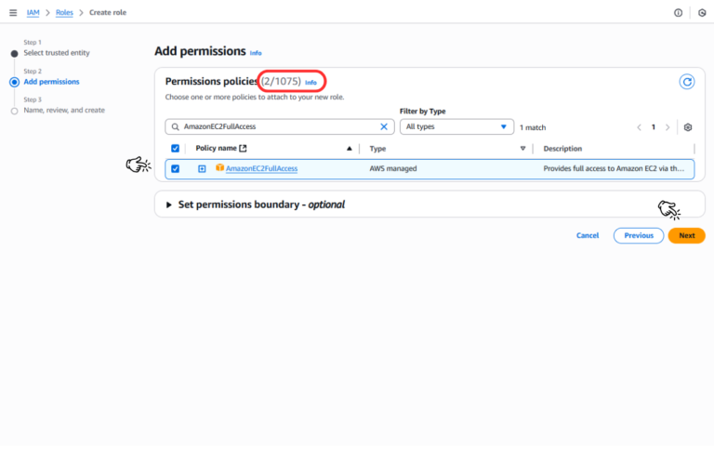Uncheck the AmazonEC2FullAccess policy checkbox
The image size is (714, 449).
click(x=176, y=168)
